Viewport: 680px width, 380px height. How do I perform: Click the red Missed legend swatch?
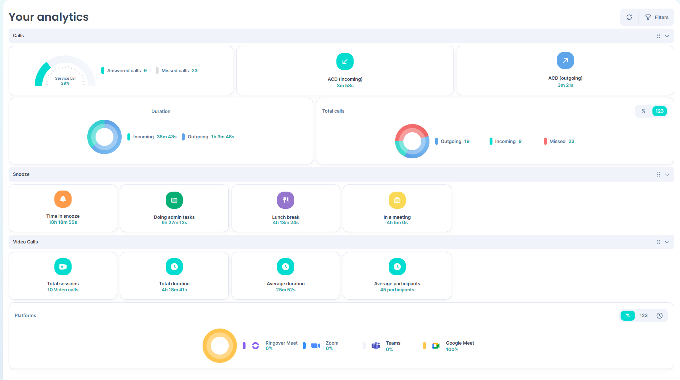coord(545,141)
